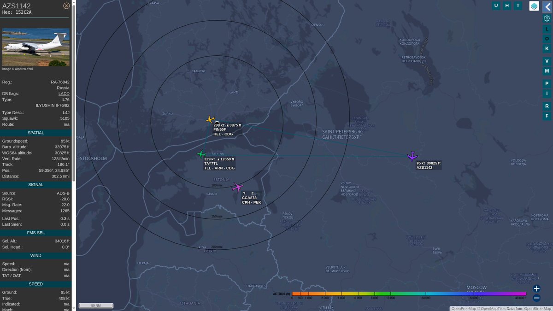Toggle the M button in the sidebar
This screenshot has height=311, width=553.
(x=547, y=71)
